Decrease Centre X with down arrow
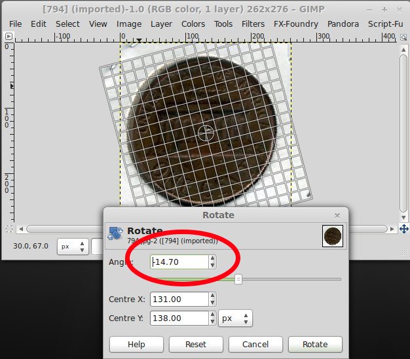 212,303
